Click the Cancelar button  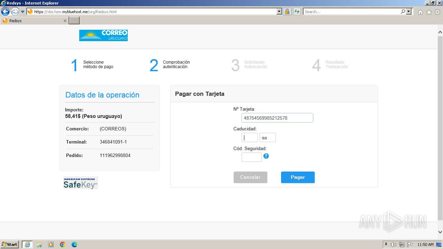[250, 177]
